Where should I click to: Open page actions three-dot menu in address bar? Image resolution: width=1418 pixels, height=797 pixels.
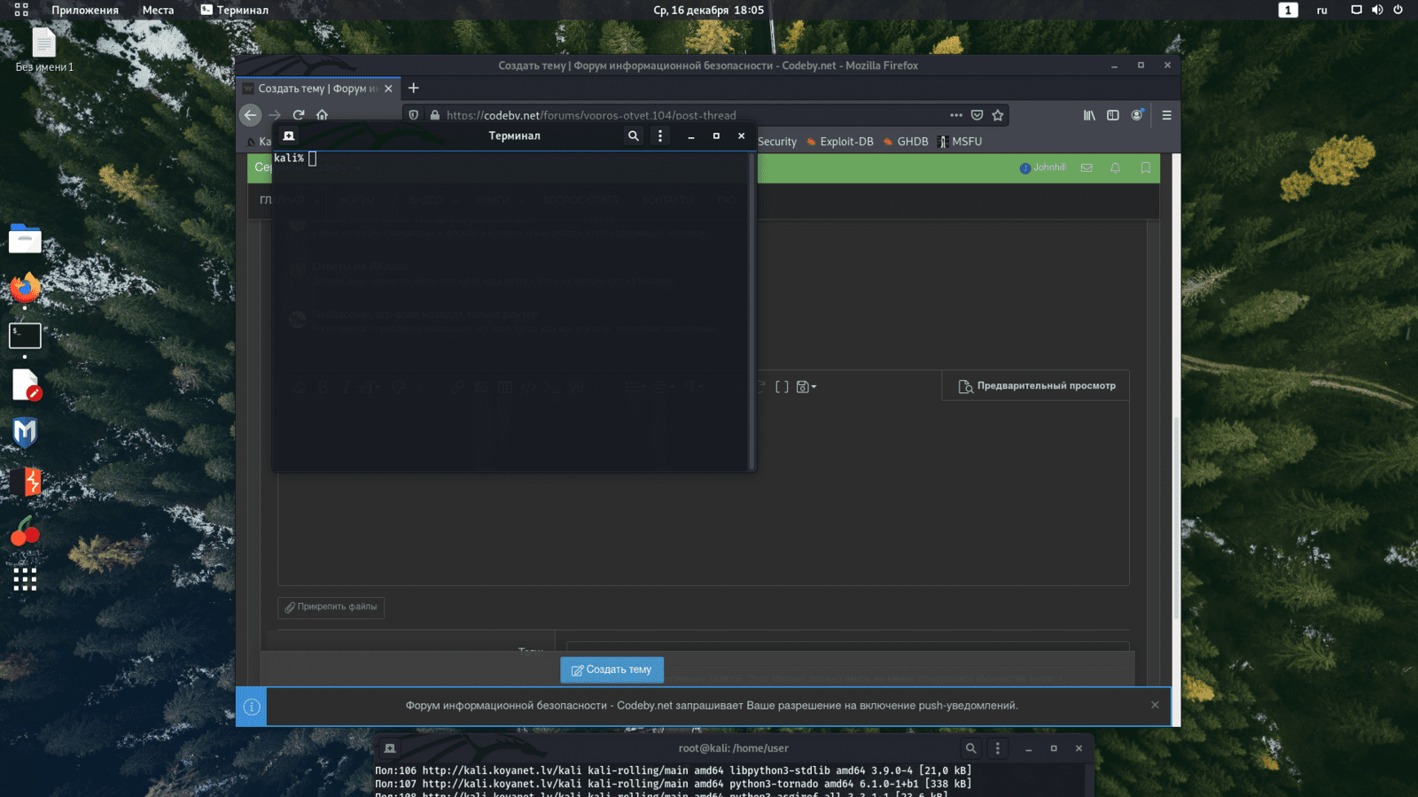click(x=955, y=115)
